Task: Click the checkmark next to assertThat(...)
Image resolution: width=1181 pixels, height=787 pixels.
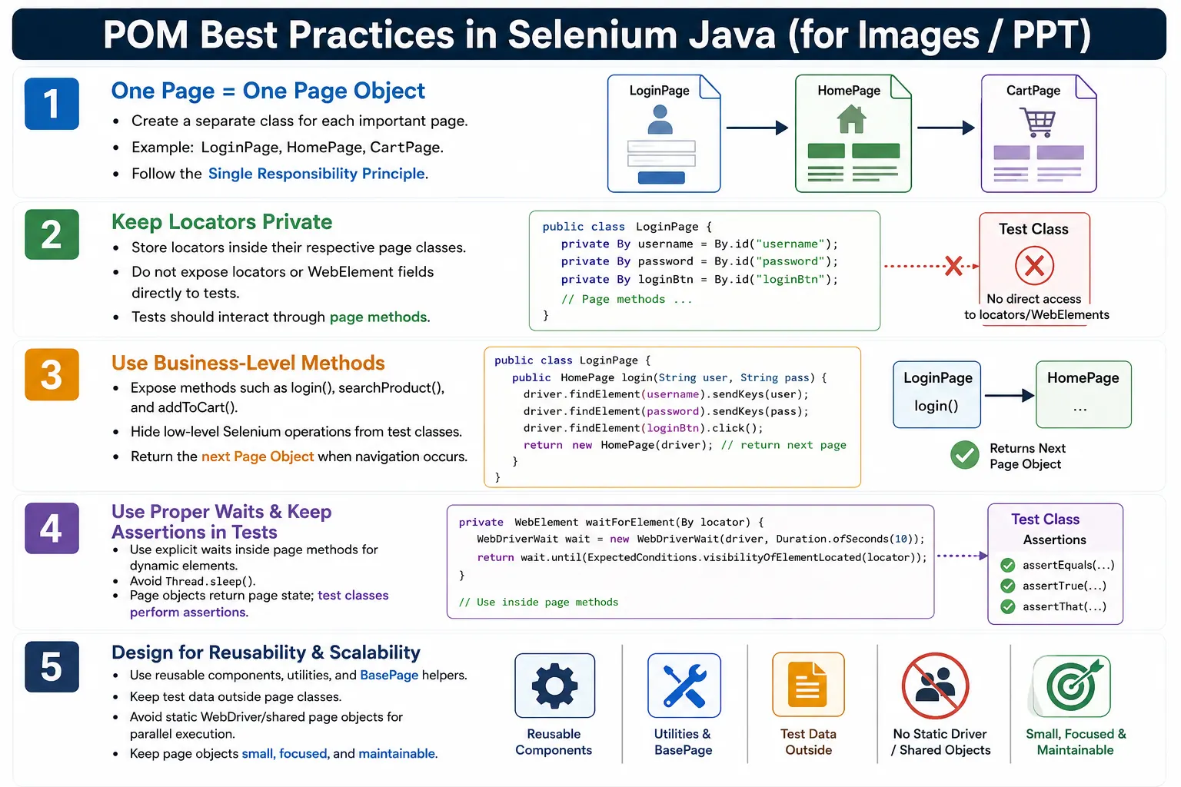Action: [1007, 606]
